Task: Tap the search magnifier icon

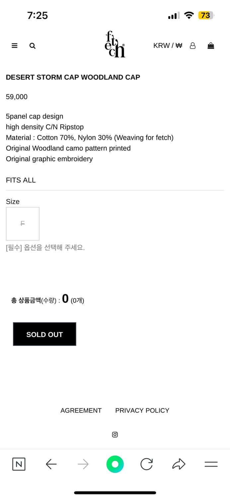Action: (32, 46)
